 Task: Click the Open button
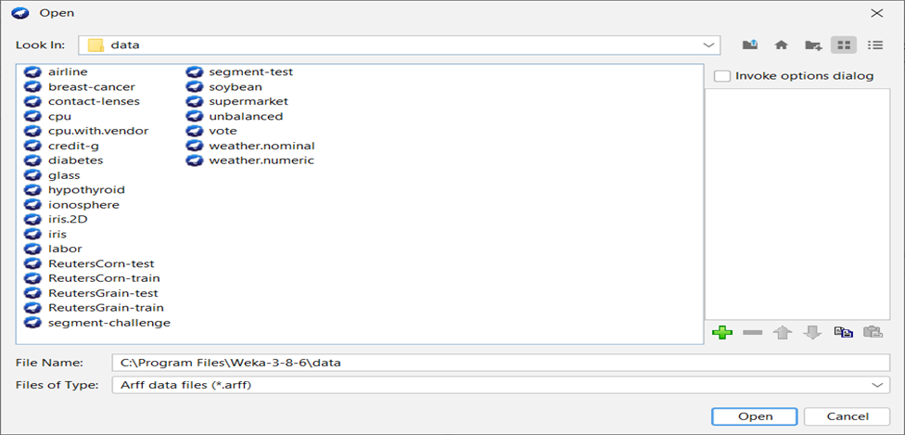(755, 416)
